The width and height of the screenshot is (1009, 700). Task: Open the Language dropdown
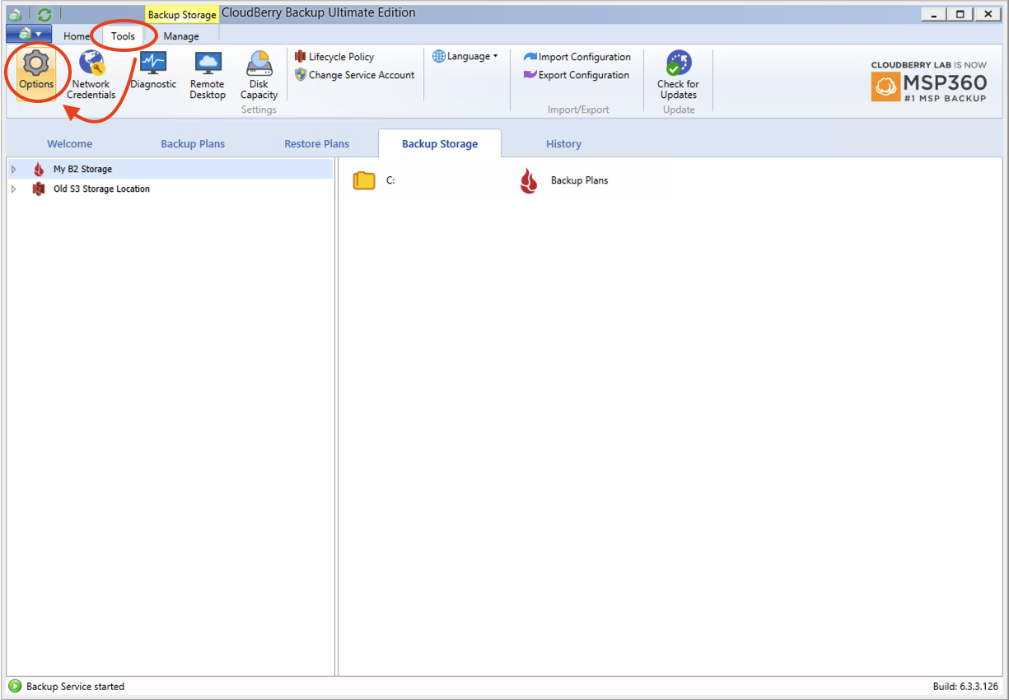(x=465, y=57)
